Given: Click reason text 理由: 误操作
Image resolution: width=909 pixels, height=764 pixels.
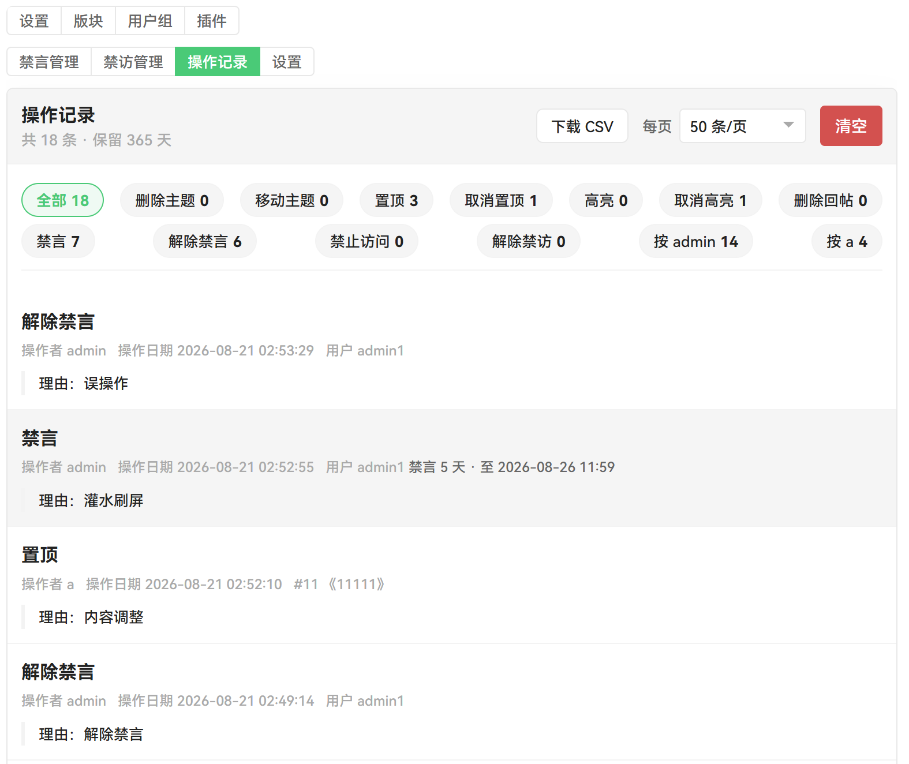Looking at the screenshot, I should click(x=84, y=384).
